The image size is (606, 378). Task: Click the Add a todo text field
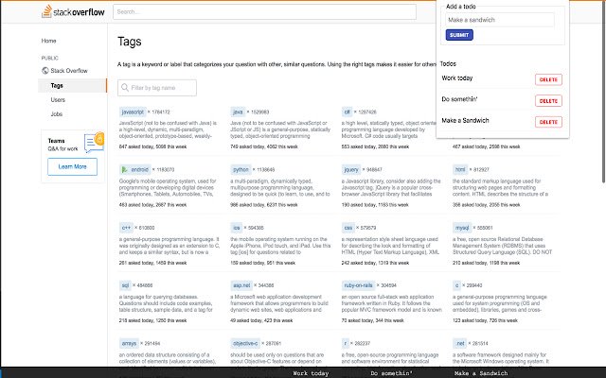coord(500,20)
